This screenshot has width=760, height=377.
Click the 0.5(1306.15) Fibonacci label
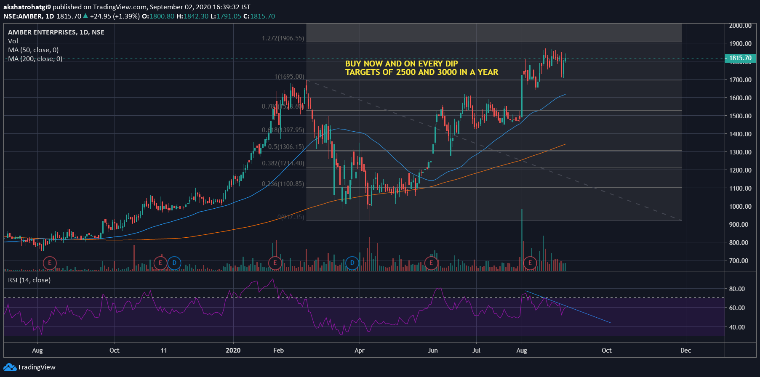286,147
